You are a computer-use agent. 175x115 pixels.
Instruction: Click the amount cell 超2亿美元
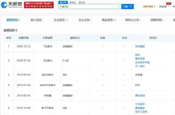pos(48,75)
